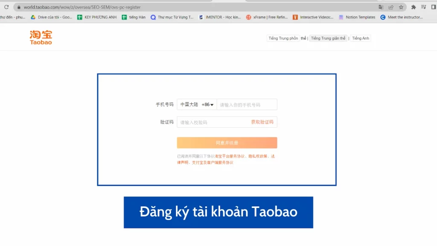Reload the page with the refresh icon
437x246 pixels.
[6, 7]
